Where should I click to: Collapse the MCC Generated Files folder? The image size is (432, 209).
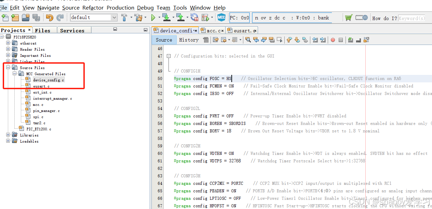[15, 74]
